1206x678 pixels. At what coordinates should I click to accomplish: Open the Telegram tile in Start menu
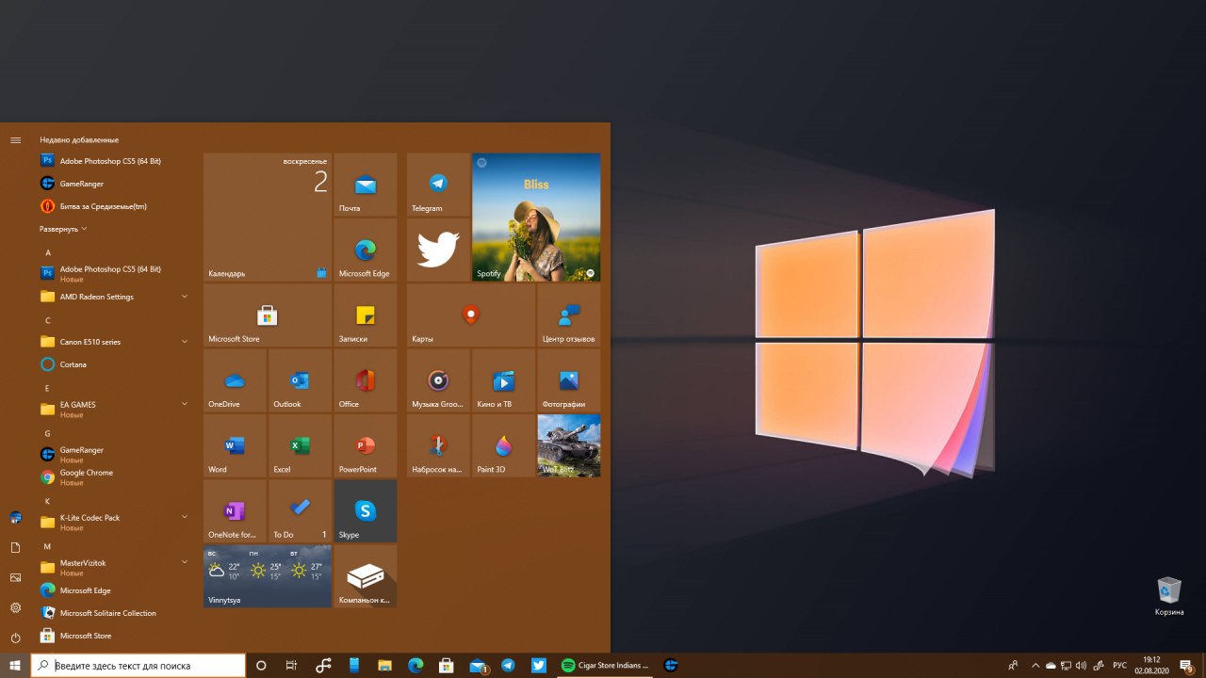tap(438, 185)
